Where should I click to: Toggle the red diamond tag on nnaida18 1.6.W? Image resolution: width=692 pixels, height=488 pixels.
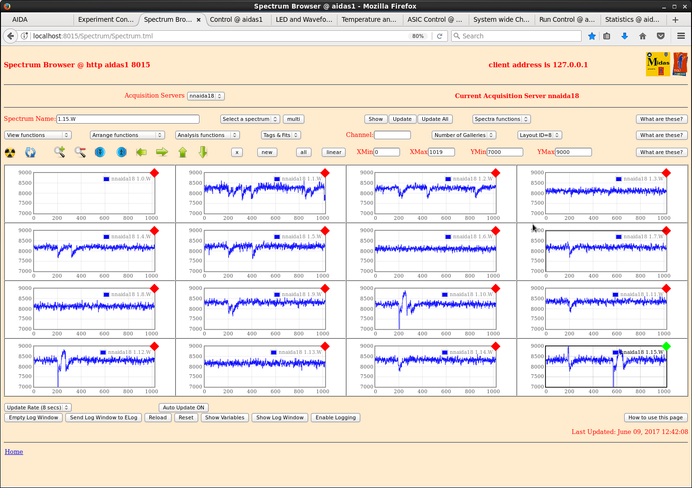click(x=496, y=231)
